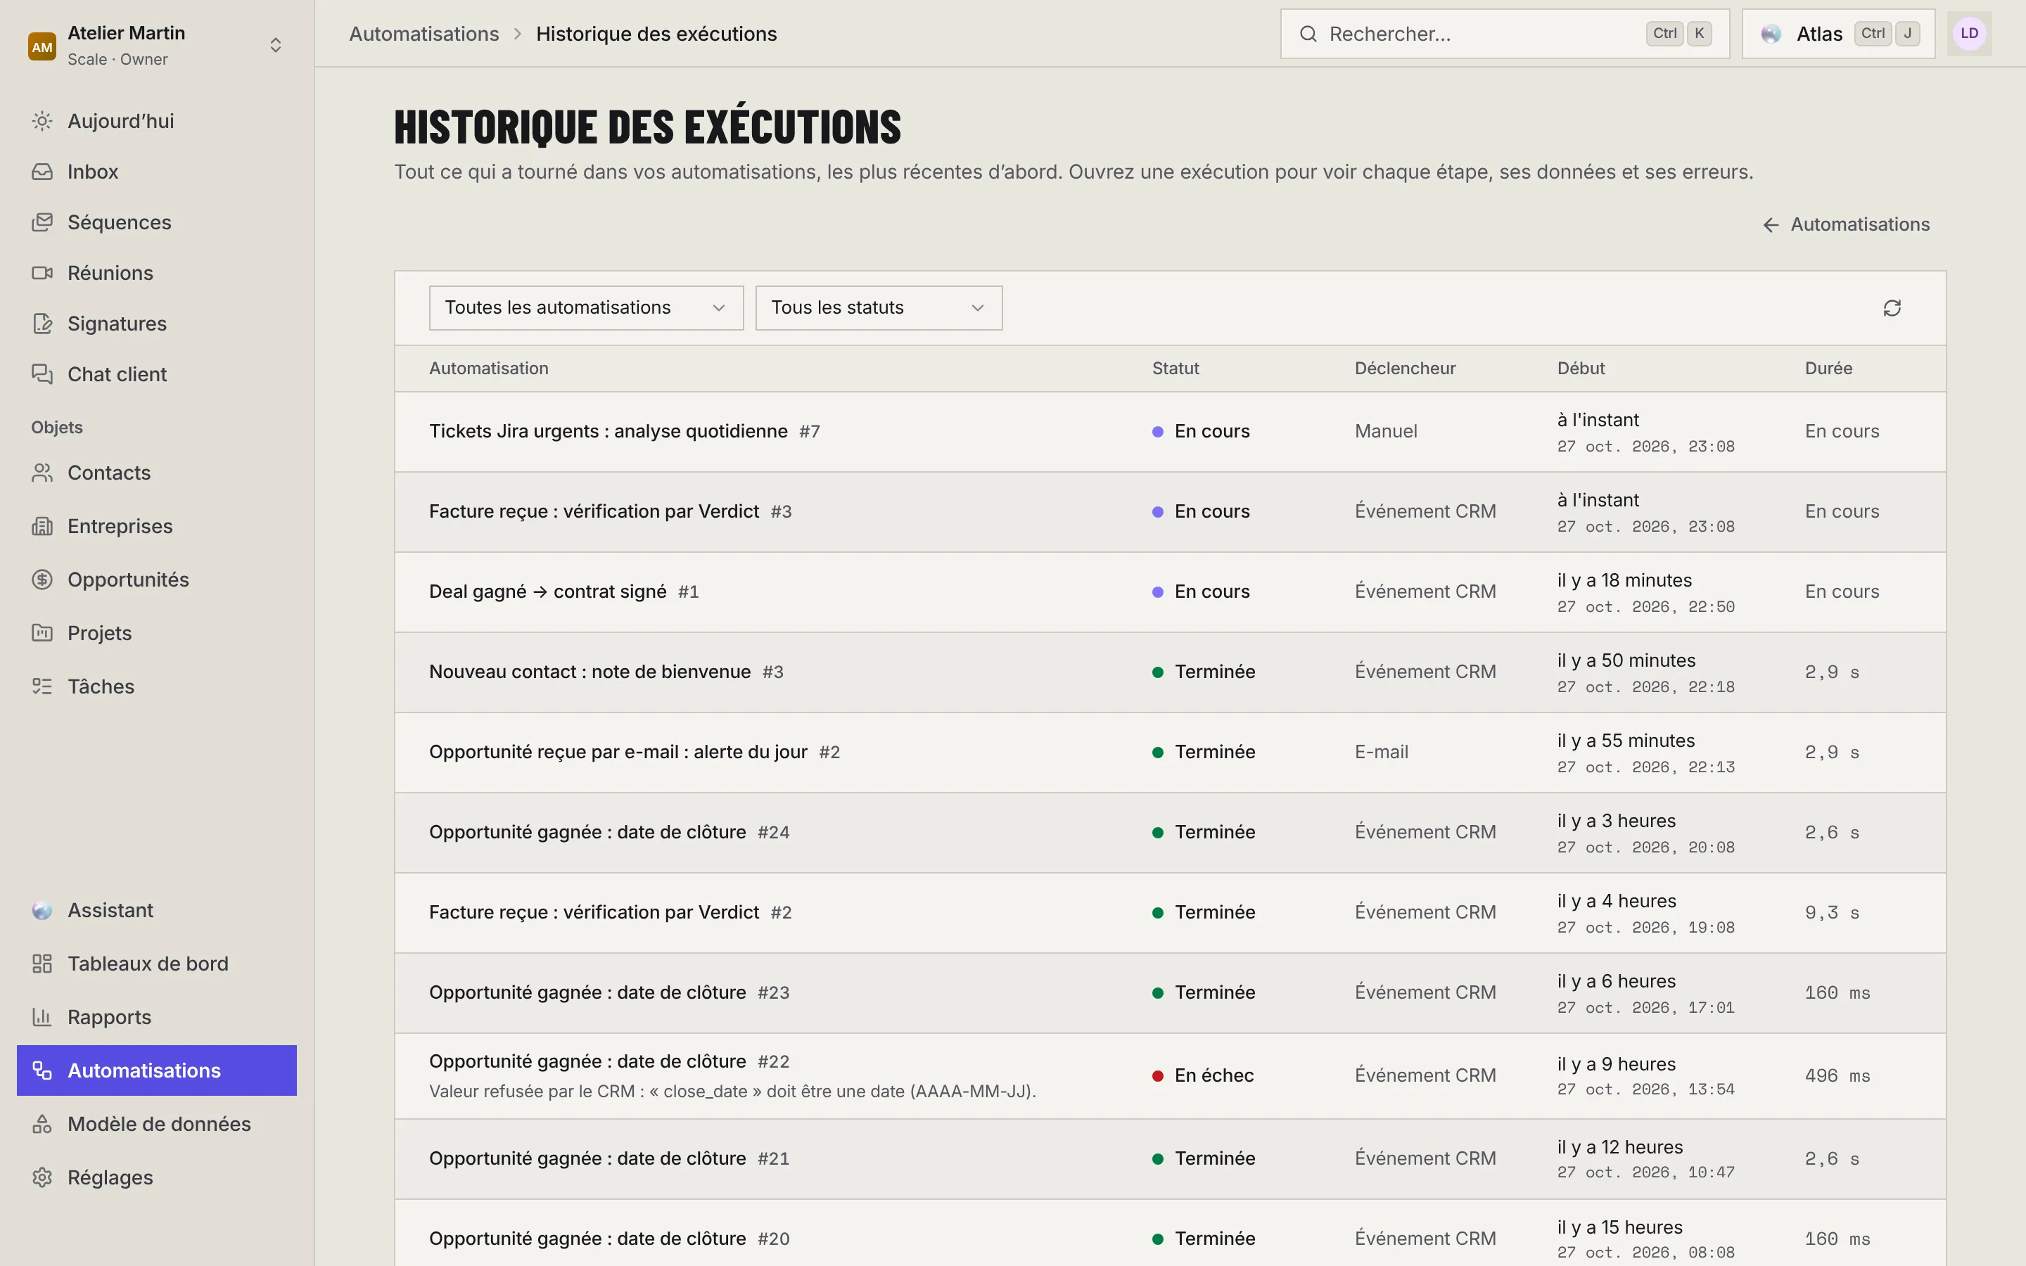Viewport: 2026px width, 1266px height.
Task: Click the Automatisation column header
Action: pyautogui.click(x=489, y=369)
